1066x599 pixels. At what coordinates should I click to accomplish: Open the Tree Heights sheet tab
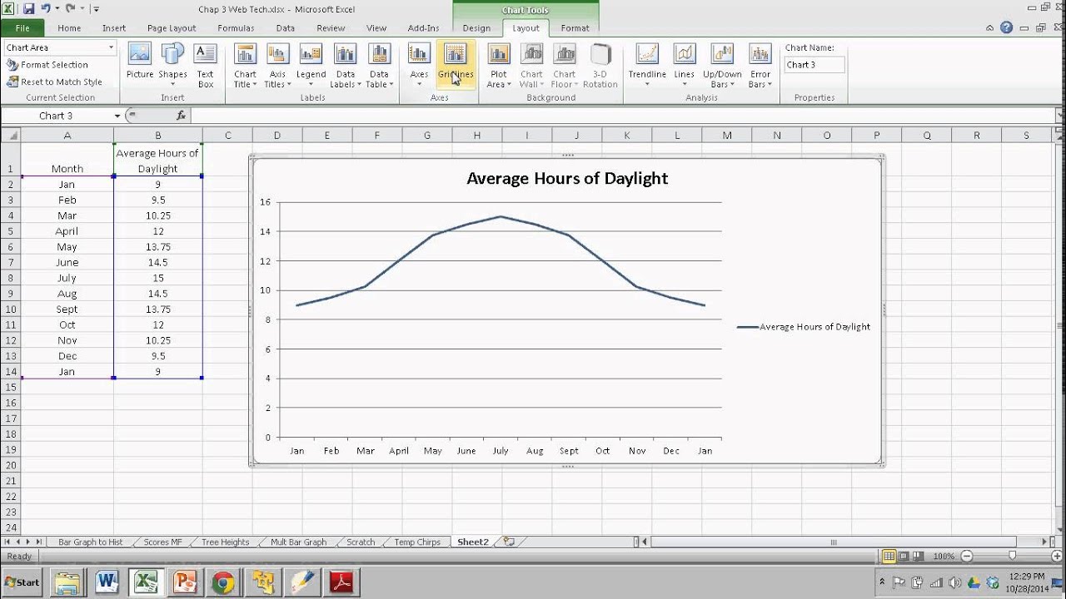point(225,542)
